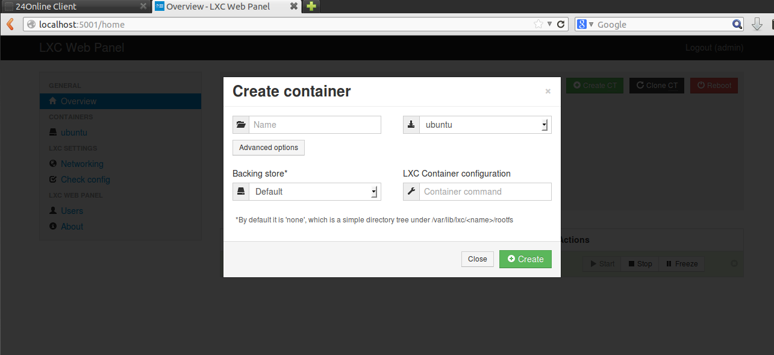The image size is (774, 355).
Task: Focus the container Name input field
Action: tap(314, 125)
